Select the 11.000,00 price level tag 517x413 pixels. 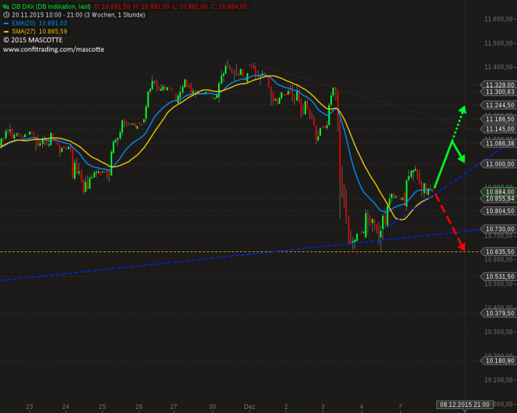[498, 164]
